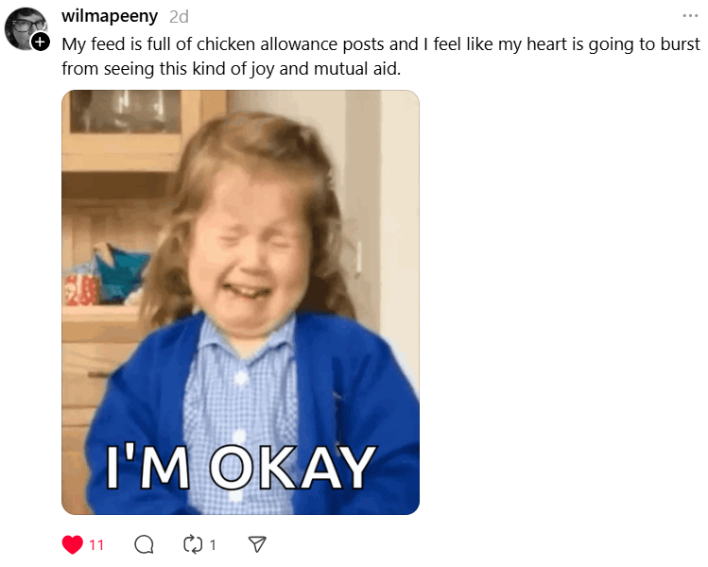
Task: Visit the wilmapeeny username link
Action: 110,16
